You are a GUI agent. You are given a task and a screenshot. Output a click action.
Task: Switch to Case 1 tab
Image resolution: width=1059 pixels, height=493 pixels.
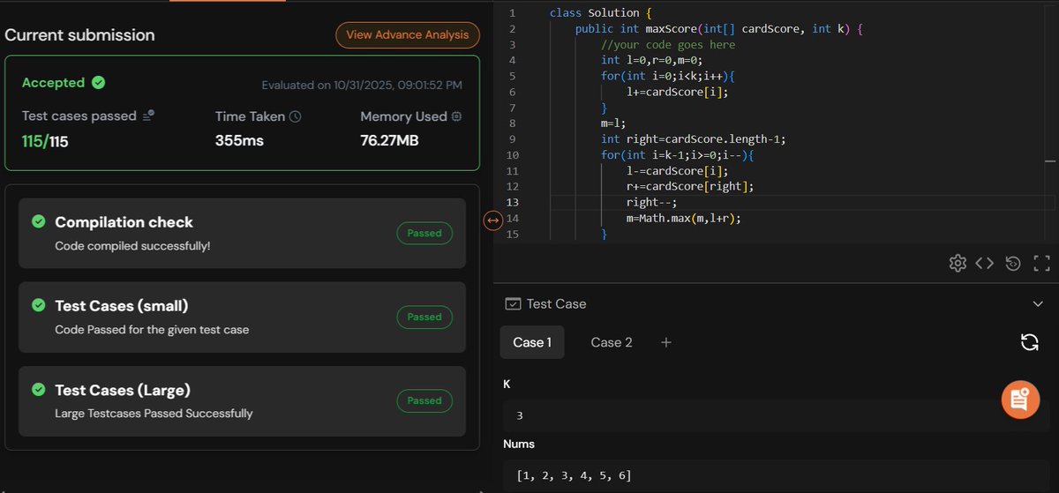click(532, 342)
